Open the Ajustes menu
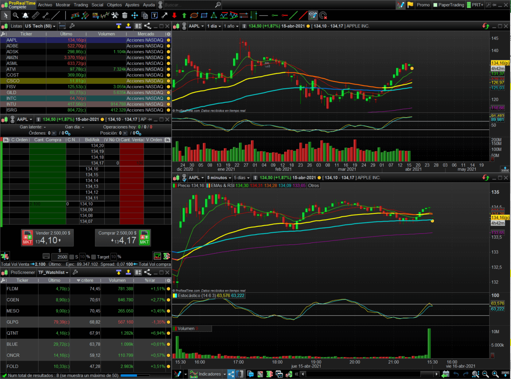This screenshot has height=379, width=511. click(132, 5)
